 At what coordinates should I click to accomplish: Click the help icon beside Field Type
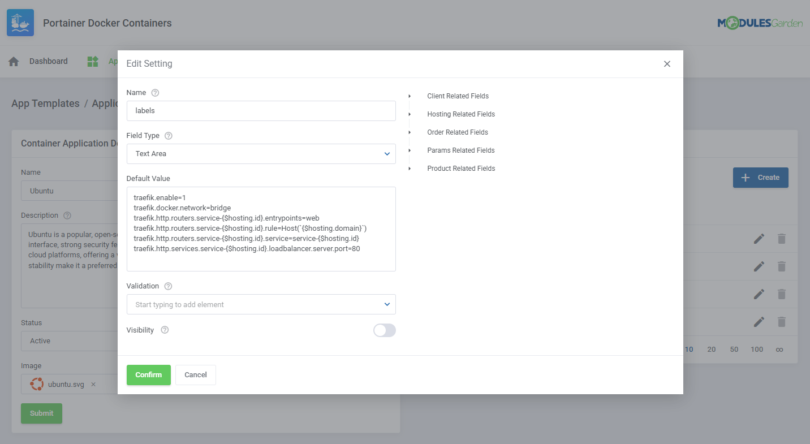pos(168,135)
